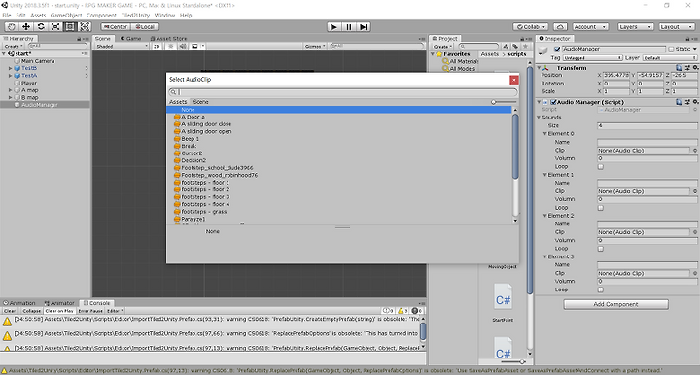Click the Play button
Viewport: 700px width, 375px height.
click(x=333, y=27)
